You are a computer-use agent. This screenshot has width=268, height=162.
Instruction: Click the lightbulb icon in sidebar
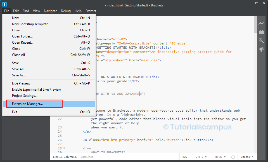(x=261, y=49)
